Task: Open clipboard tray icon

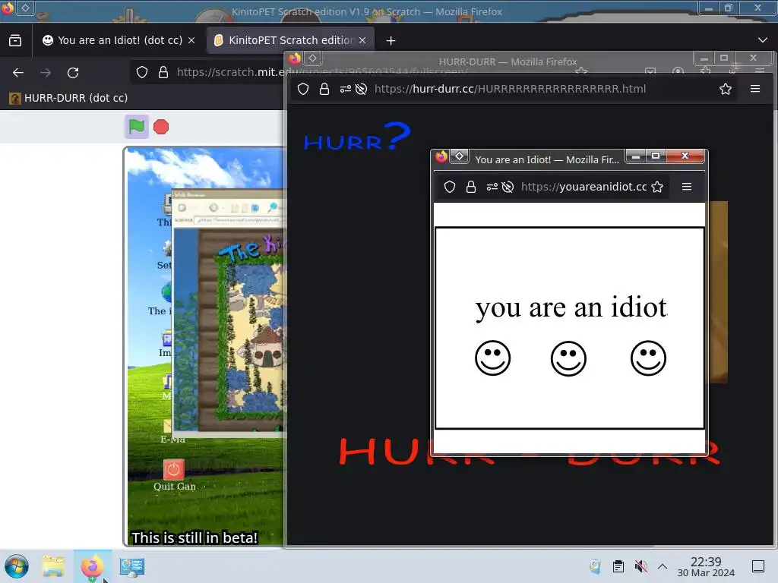Action: tap(618, 566)
